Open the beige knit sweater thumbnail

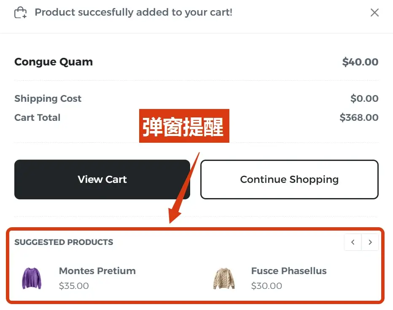click(x=224, y=278)
